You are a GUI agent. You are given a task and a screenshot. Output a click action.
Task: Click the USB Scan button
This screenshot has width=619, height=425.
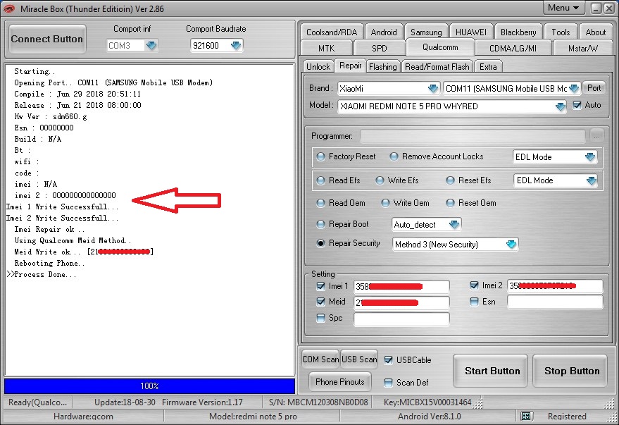pyautogui.click(x=359, y=359)
